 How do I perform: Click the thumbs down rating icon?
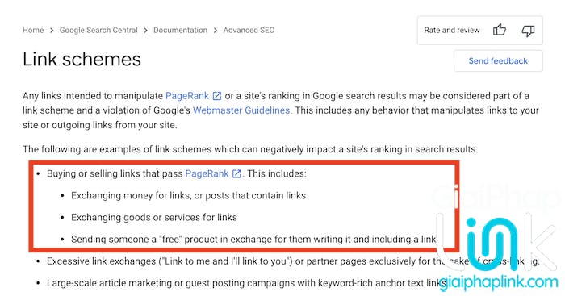528,31
